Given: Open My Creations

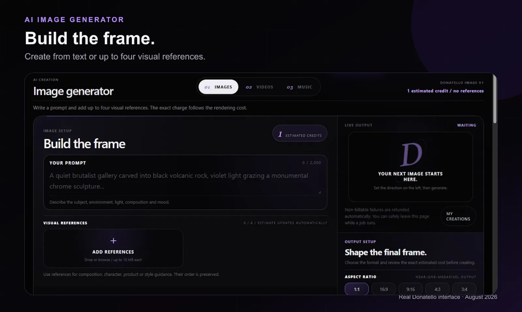Looking at the screenshot, I should [x=458, y=216].
